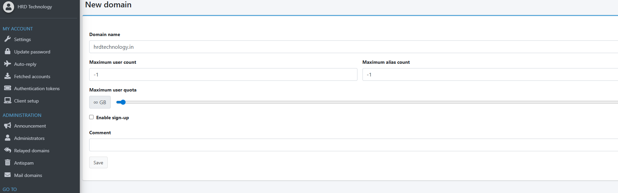Click the HRD Technology account name
This screenshot has width=618, height=193.
[35, 7]
